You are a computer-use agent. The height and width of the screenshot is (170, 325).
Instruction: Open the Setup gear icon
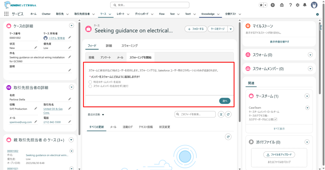coord(297,5)
